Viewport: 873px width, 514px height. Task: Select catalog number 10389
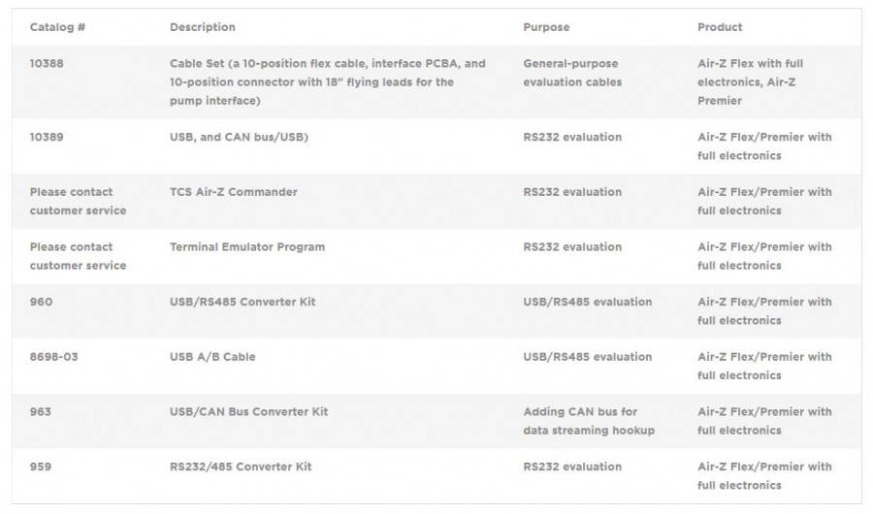tap(47, 138)
